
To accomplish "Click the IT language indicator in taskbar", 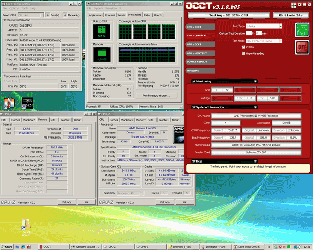I will point(269,247).
